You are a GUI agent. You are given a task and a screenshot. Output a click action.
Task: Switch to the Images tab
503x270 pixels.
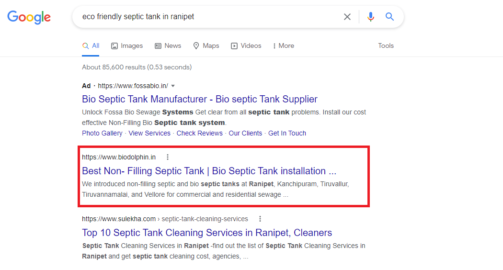click(x=127, y=46)
